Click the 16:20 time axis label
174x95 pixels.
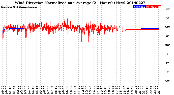pos(109,90)
